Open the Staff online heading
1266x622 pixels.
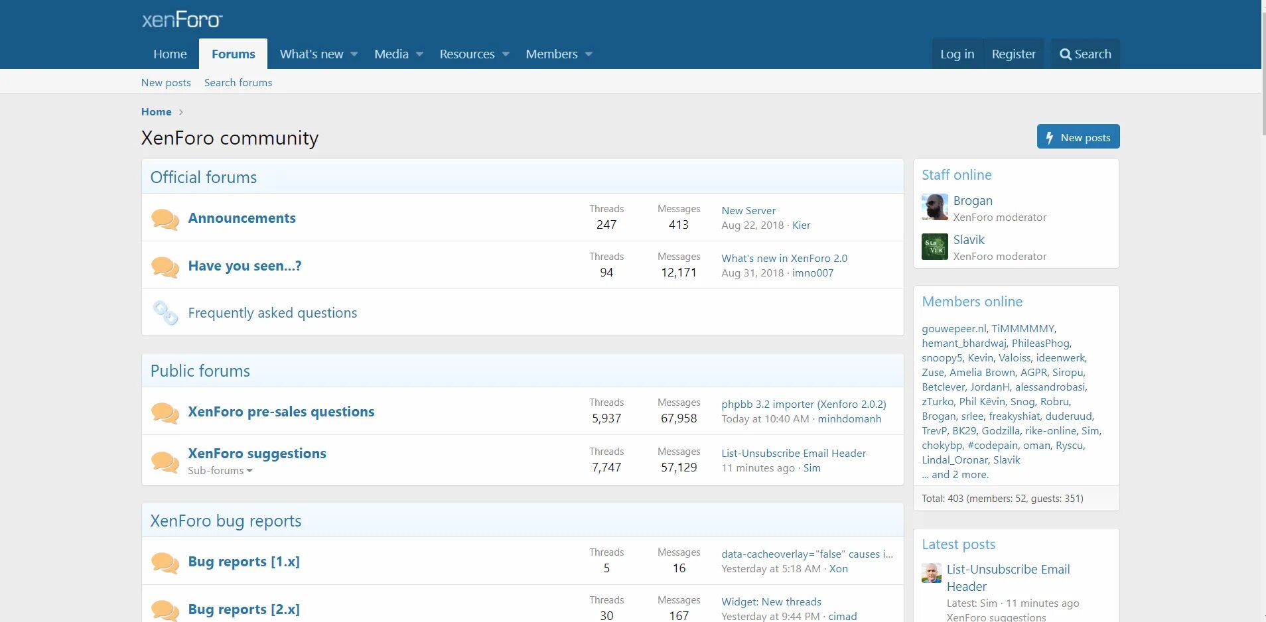pos(956,175)
